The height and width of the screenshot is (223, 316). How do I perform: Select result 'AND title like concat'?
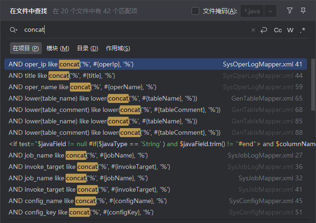pos(155,75)
